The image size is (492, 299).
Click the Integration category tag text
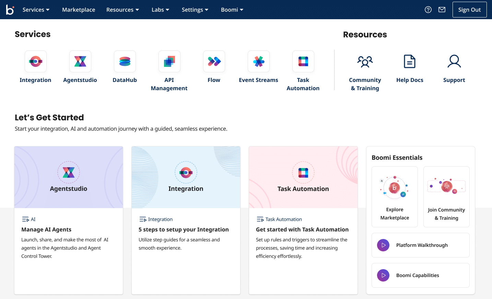pos(160,219)
